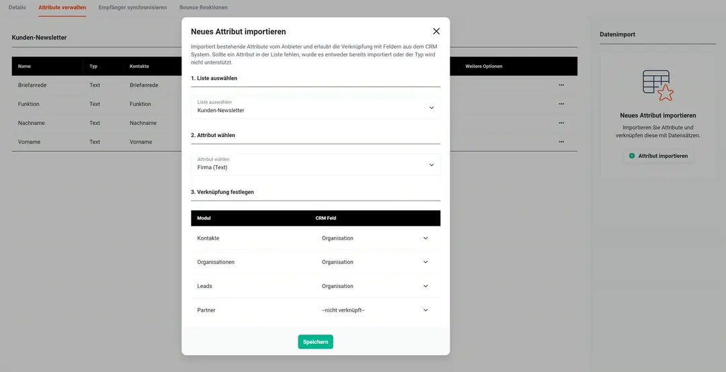Viewport: 726px width, 372px height.
Task: Select the Funktion name cell
Action: [x=29, y=104]
